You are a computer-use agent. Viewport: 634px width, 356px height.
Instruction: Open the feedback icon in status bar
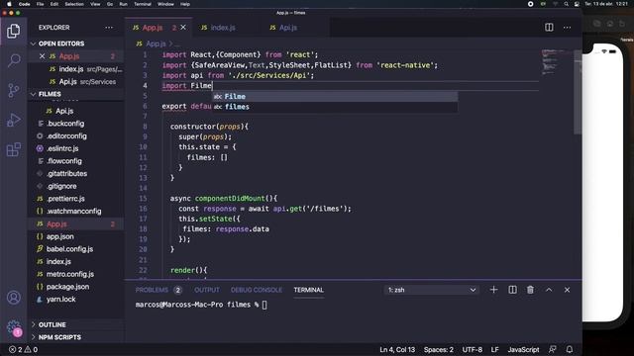click(x=553, y=349)
